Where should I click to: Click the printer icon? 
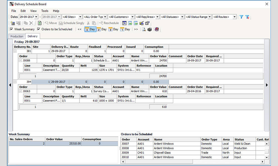click(x=150, y=29)
